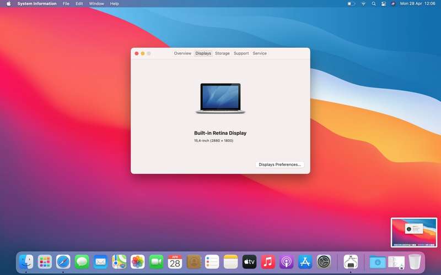This screenshot has height=275, width=441.
Task: Select the Displays tab
Action: coord(203,53)
